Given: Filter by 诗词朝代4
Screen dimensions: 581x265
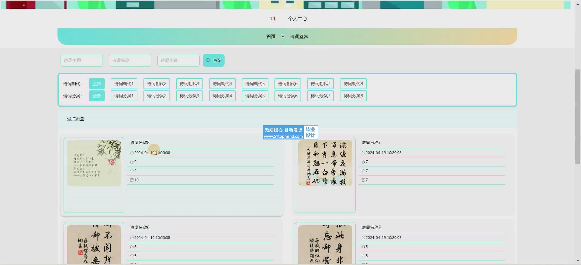Looking at the screenshot, I should click(x=222, y=84).
